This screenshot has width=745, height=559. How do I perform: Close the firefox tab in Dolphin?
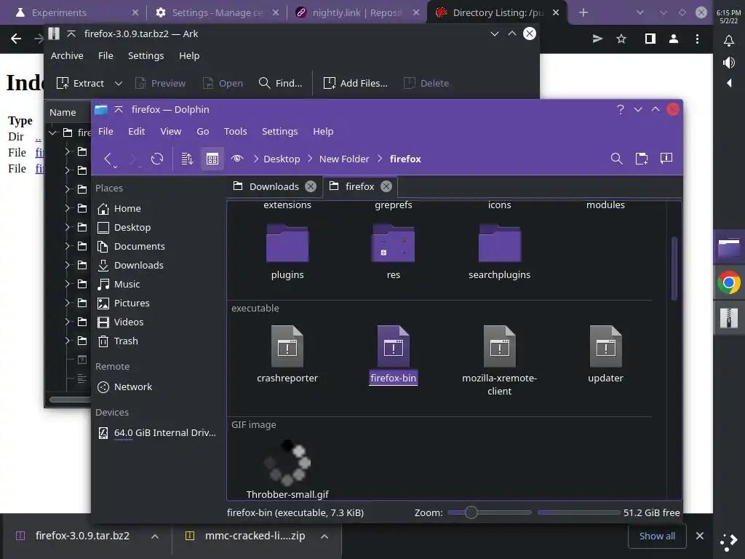pyautogui.click(x=386, y=186)
